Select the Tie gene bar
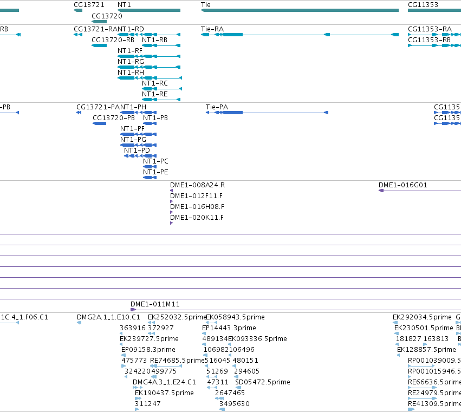This screenshot has height=412, width=461. 300,10
